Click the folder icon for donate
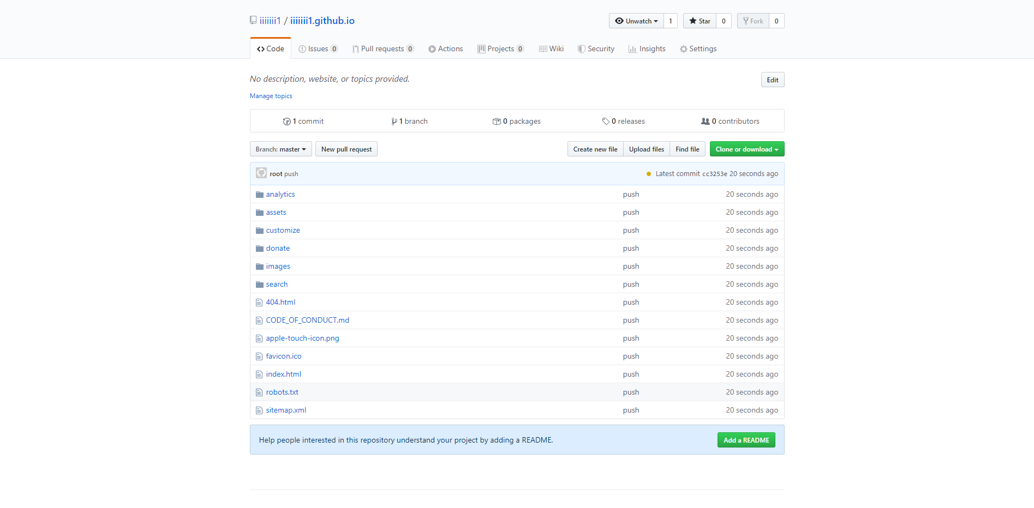 pos(260,249)
